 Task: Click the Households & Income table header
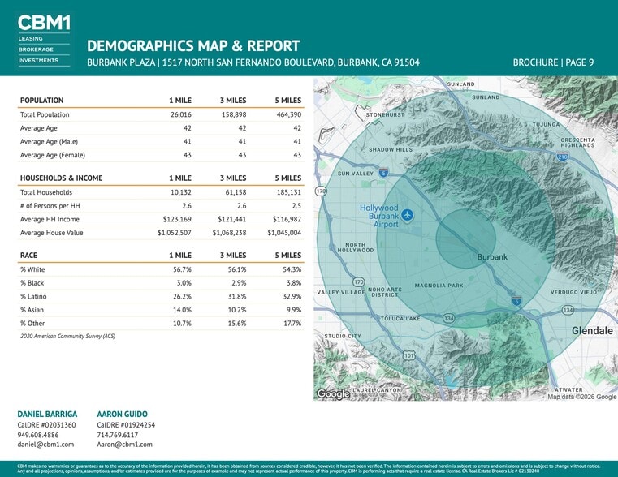pyautogui.click(x=62, y=178)
